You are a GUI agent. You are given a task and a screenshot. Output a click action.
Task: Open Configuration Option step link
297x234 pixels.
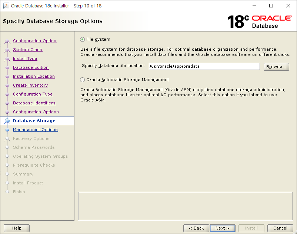pos(35,41)
